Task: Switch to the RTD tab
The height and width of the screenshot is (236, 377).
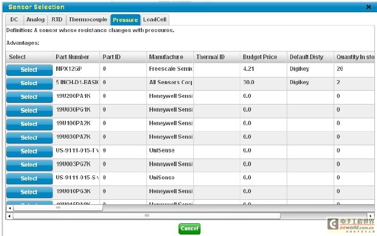Action: click(57, 20)
